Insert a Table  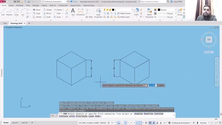89,17
